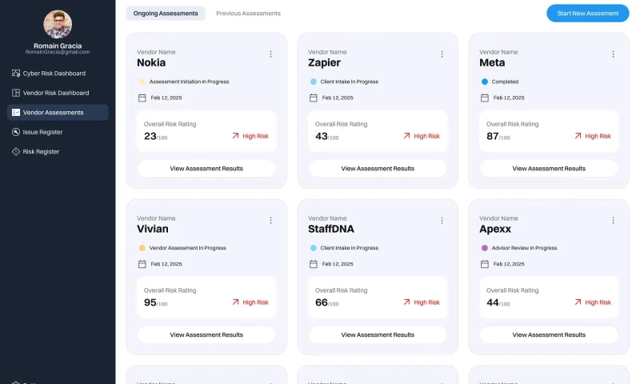Click the Vendor Assessments sidebar icon

[x=16, y=113]
